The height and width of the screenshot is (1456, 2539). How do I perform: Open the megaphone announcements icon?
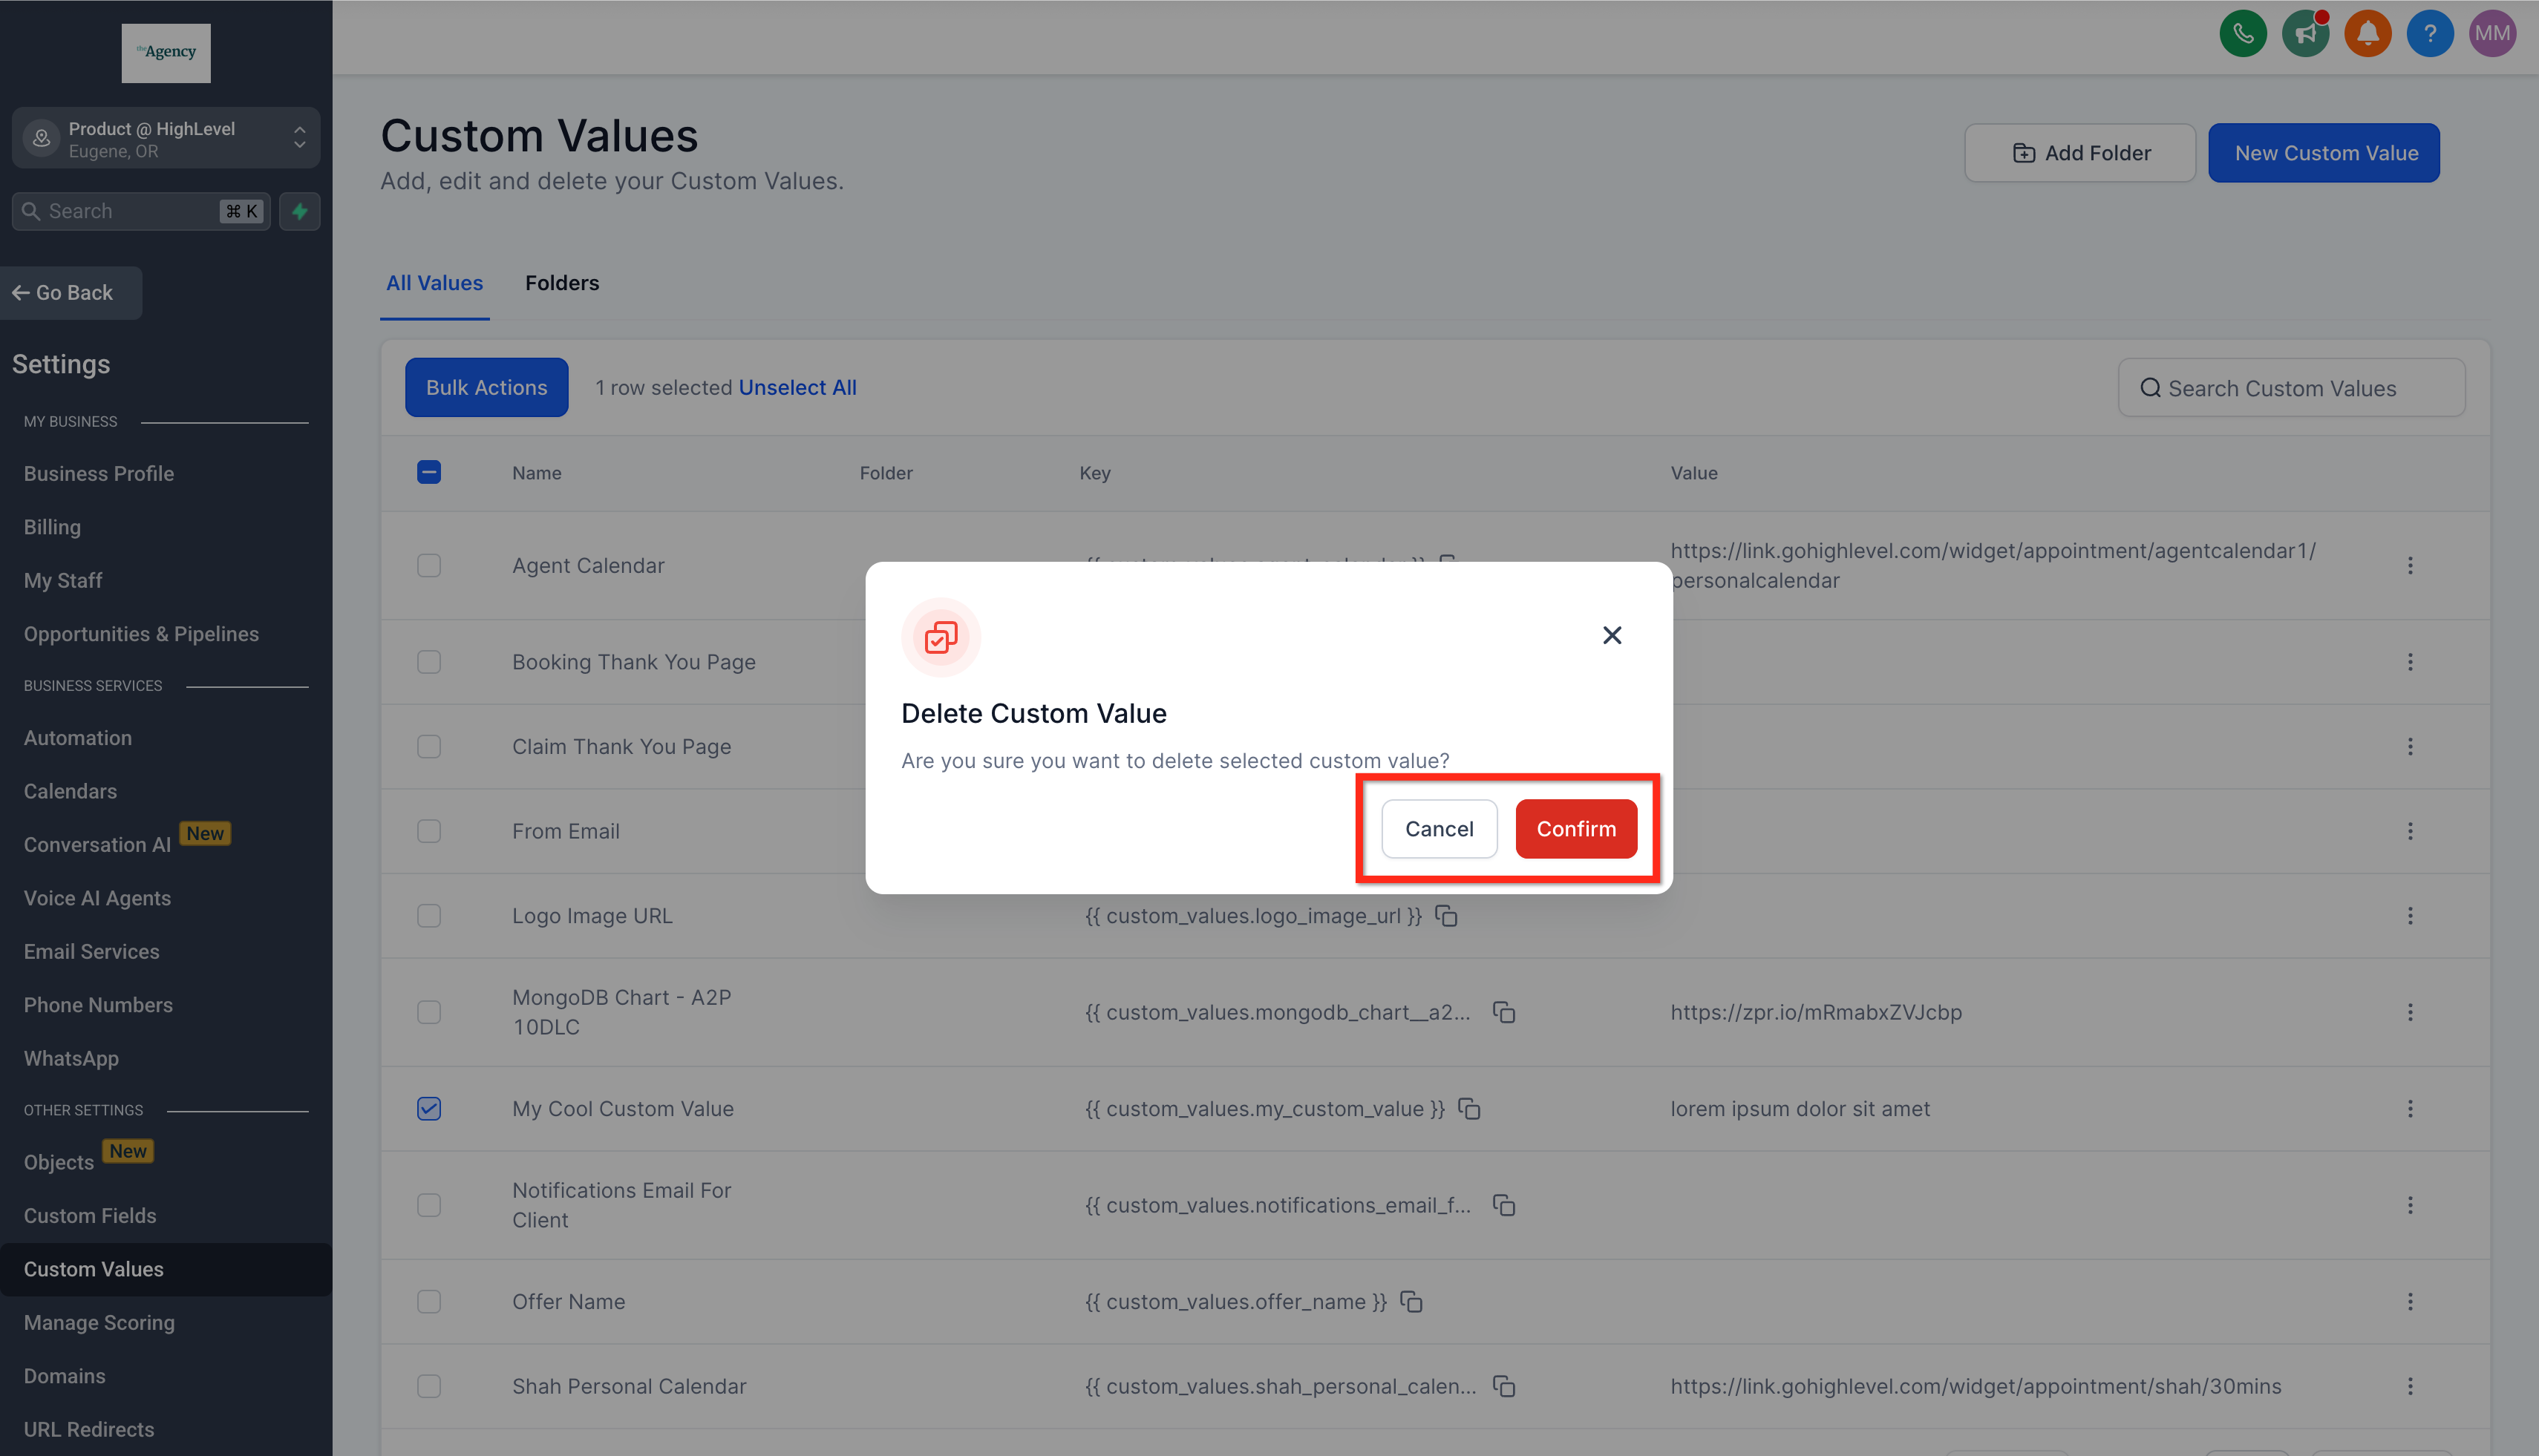[2305, 34]
